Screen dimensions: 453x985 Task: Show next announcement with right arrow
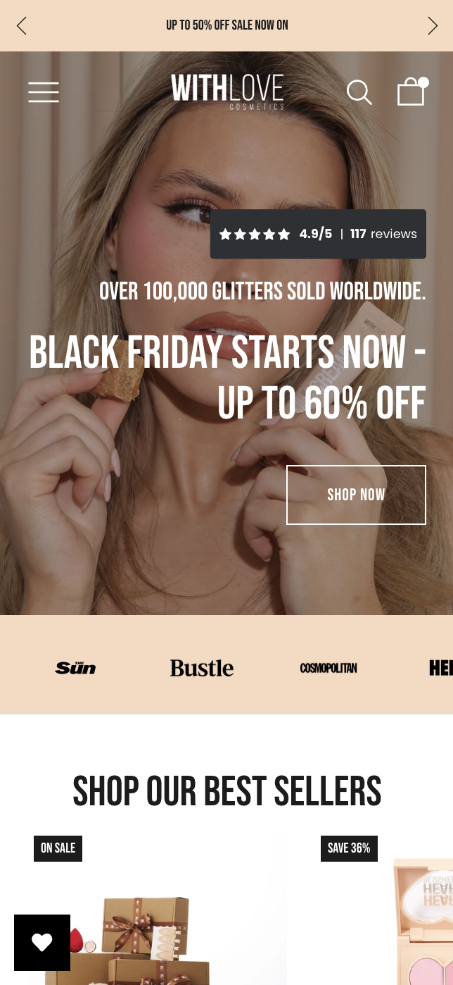click(432, 26)
